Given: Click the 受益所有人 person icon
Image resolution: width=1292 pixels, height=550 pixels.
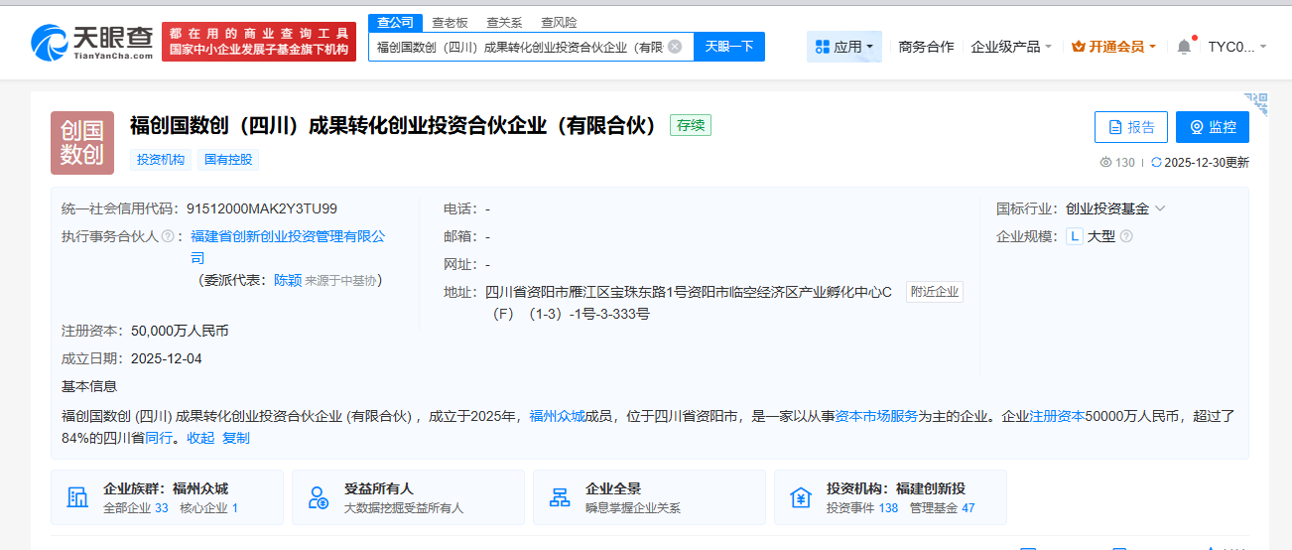Looking at the screenshot, I should tap(318, 497).
